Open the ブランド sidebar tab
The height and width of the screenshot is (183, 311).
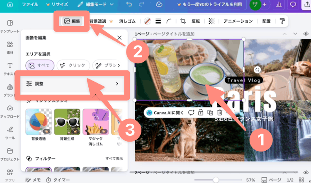click(10, 91)
